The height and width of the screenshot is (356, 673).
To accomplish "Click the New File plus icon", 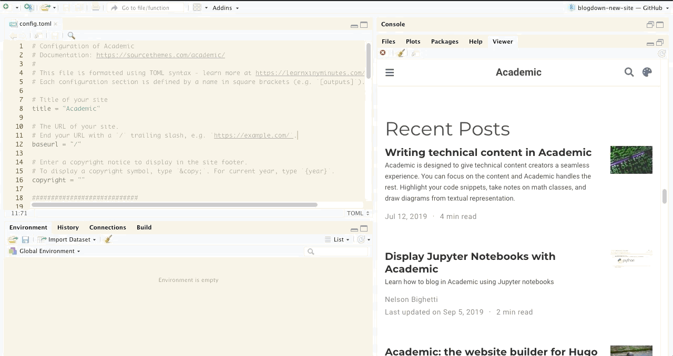I will [6, 8].
